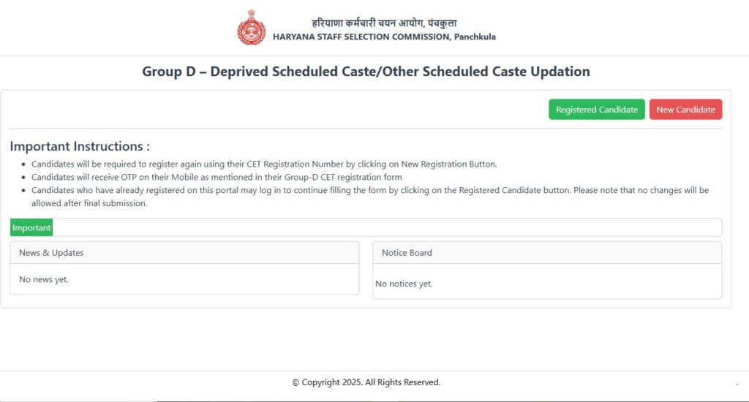Click the green Important label badge
Viewport: 749px width, 402px height.
click(31, 227)
